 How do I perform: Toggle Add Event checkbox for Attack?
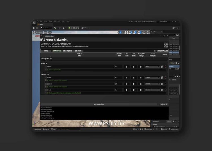(134, 78)
